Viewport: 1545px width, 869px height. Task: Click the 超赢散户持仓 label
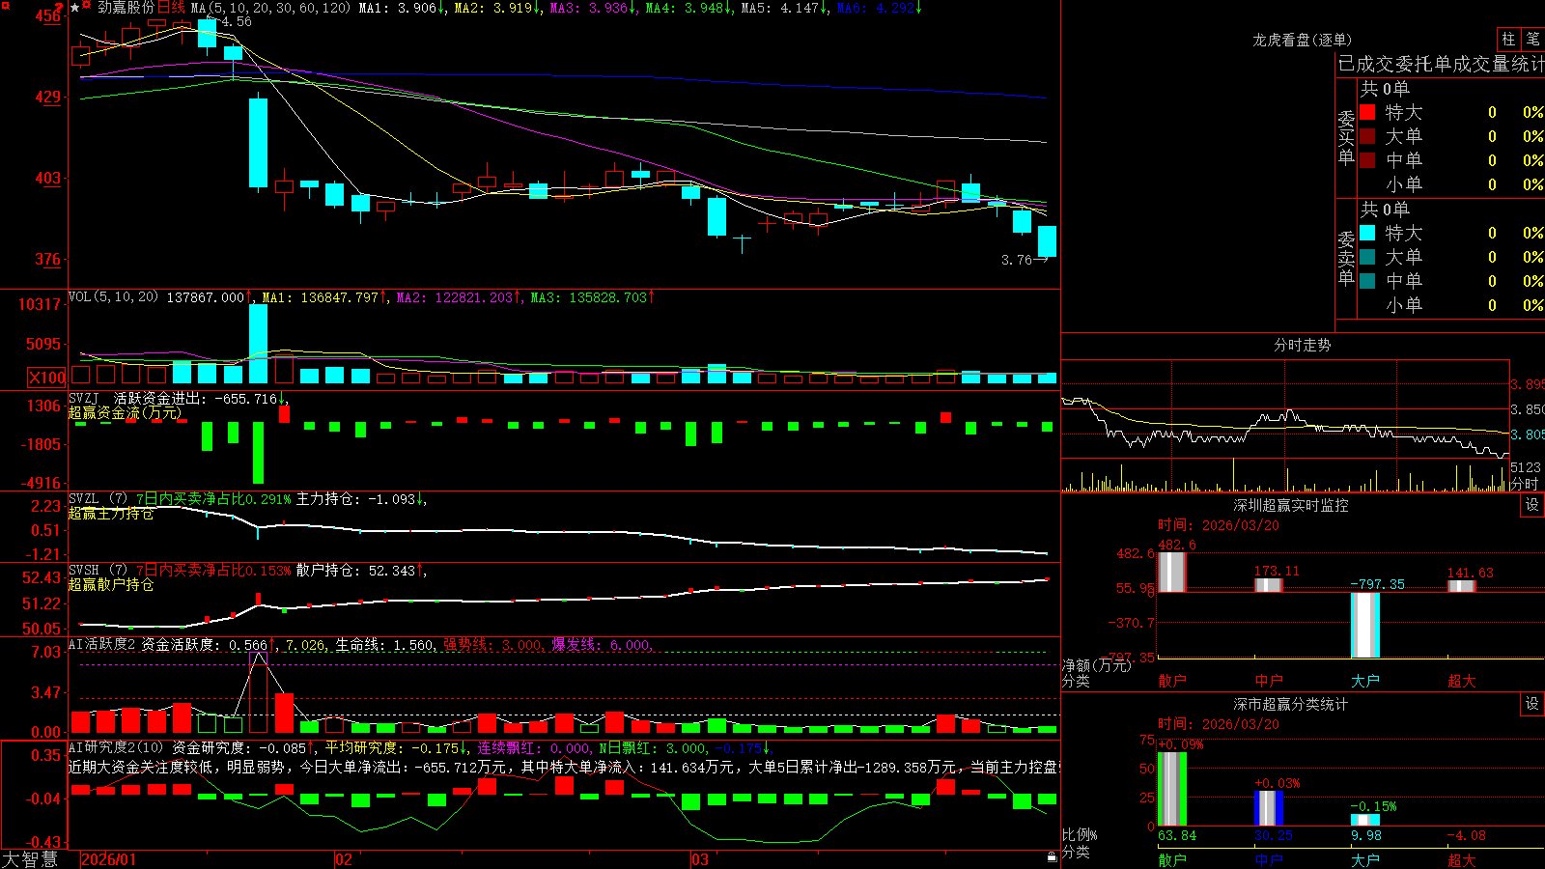(111, 584)
